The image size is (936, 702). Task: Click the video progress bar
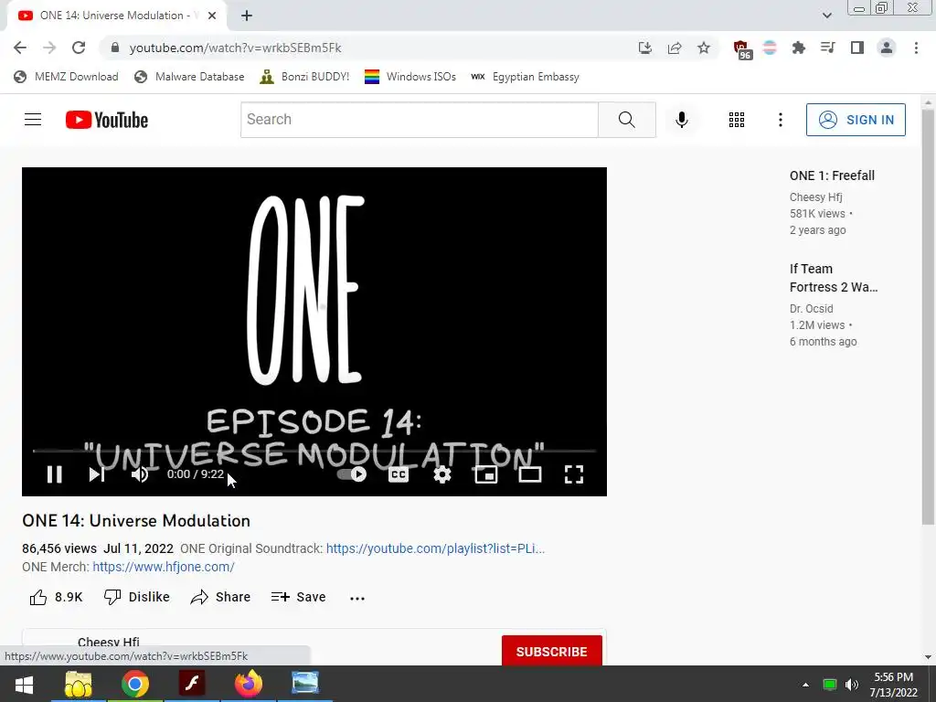pos(314,452)
